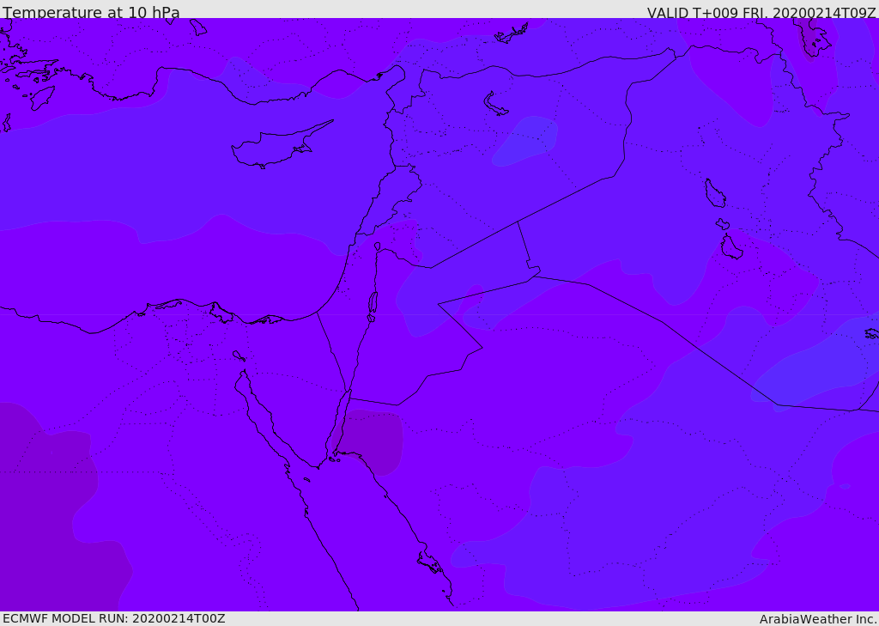Click the Sea of Galilee outline
The height and width of the screenshot is (626, 879).
tap(377, 246)
